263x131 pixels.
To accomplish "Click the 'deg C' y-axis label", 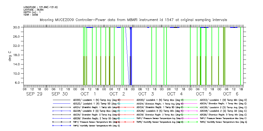I will 10,56.
